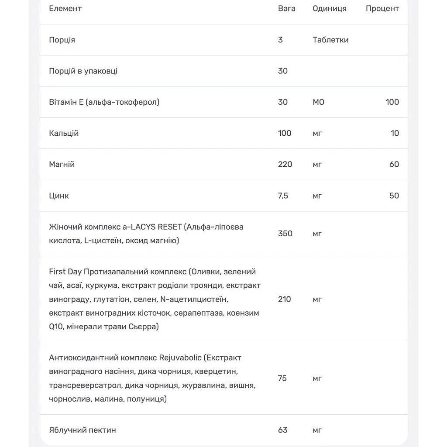
Task: Select the Порція row label
Action: pyautogui.click(x=62, y=40)
